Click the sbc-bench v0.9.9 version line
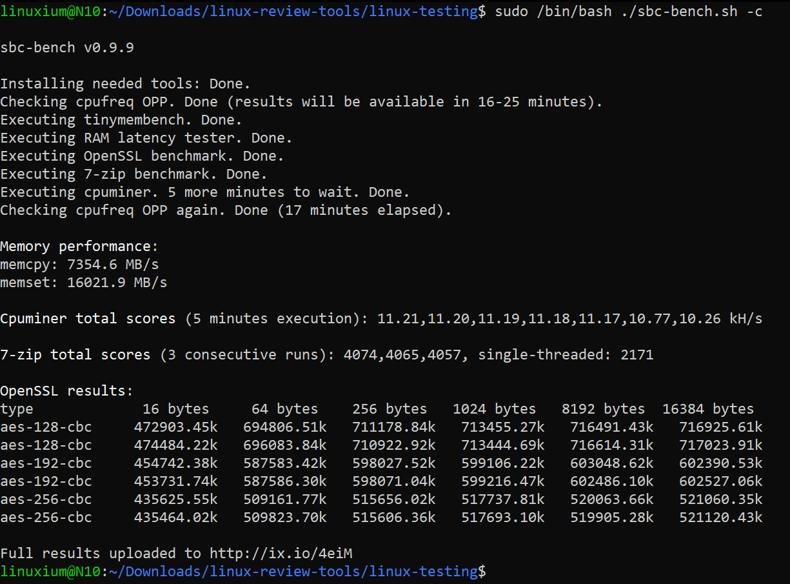This screenshot has height=584, width=790. [67, 47]
